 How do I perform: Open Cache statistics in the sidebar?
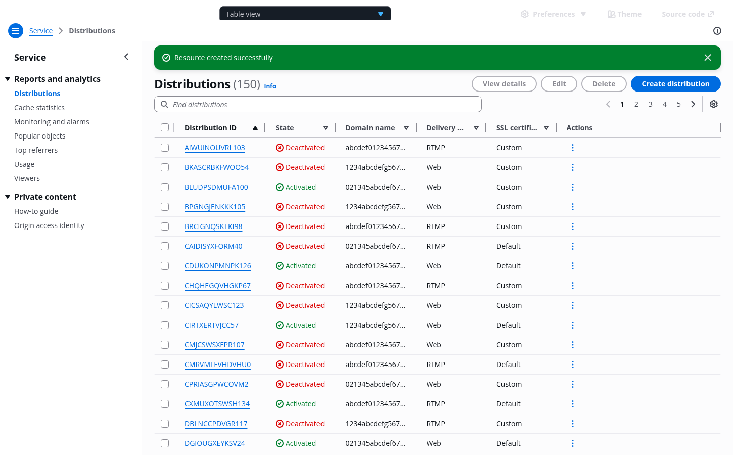tap(39, 108)
